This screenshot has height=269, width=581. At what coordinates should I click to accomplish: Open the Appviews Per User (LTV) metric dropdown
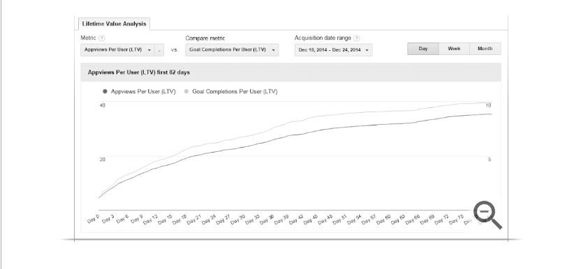117,49
